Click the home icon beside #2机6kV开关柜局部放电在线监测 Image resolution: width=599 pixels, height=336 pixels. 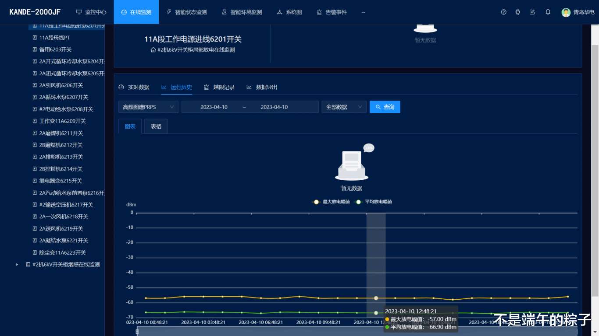(153, 50)
